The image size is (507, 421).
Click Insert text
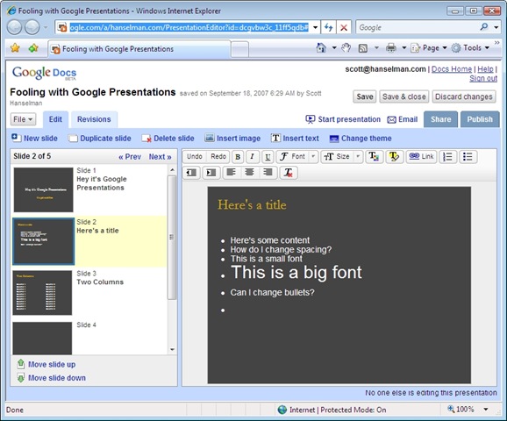tap(295, 139)
